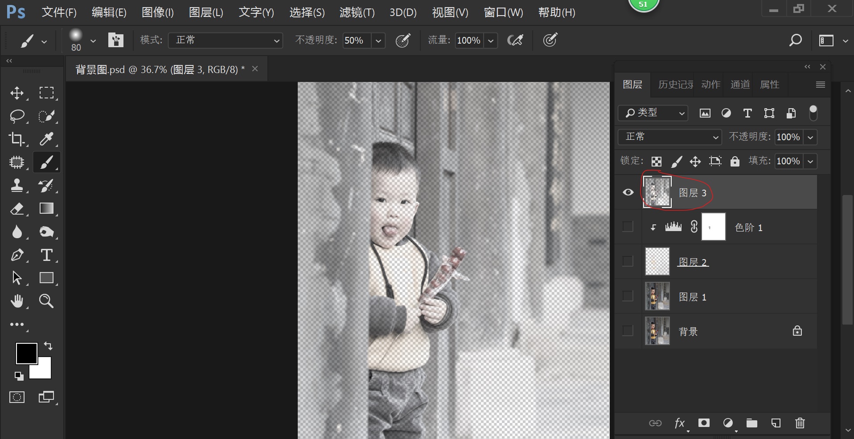
Task: Swap foreground and background colors
Action: (48, 346)
